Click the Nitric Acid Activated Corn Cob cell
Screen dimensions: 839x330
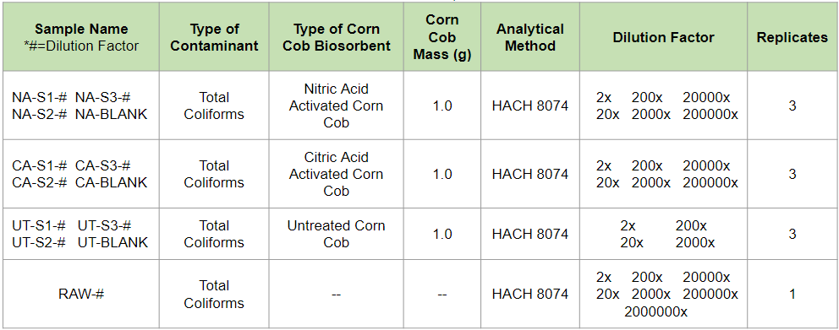(x=336, y=105)
